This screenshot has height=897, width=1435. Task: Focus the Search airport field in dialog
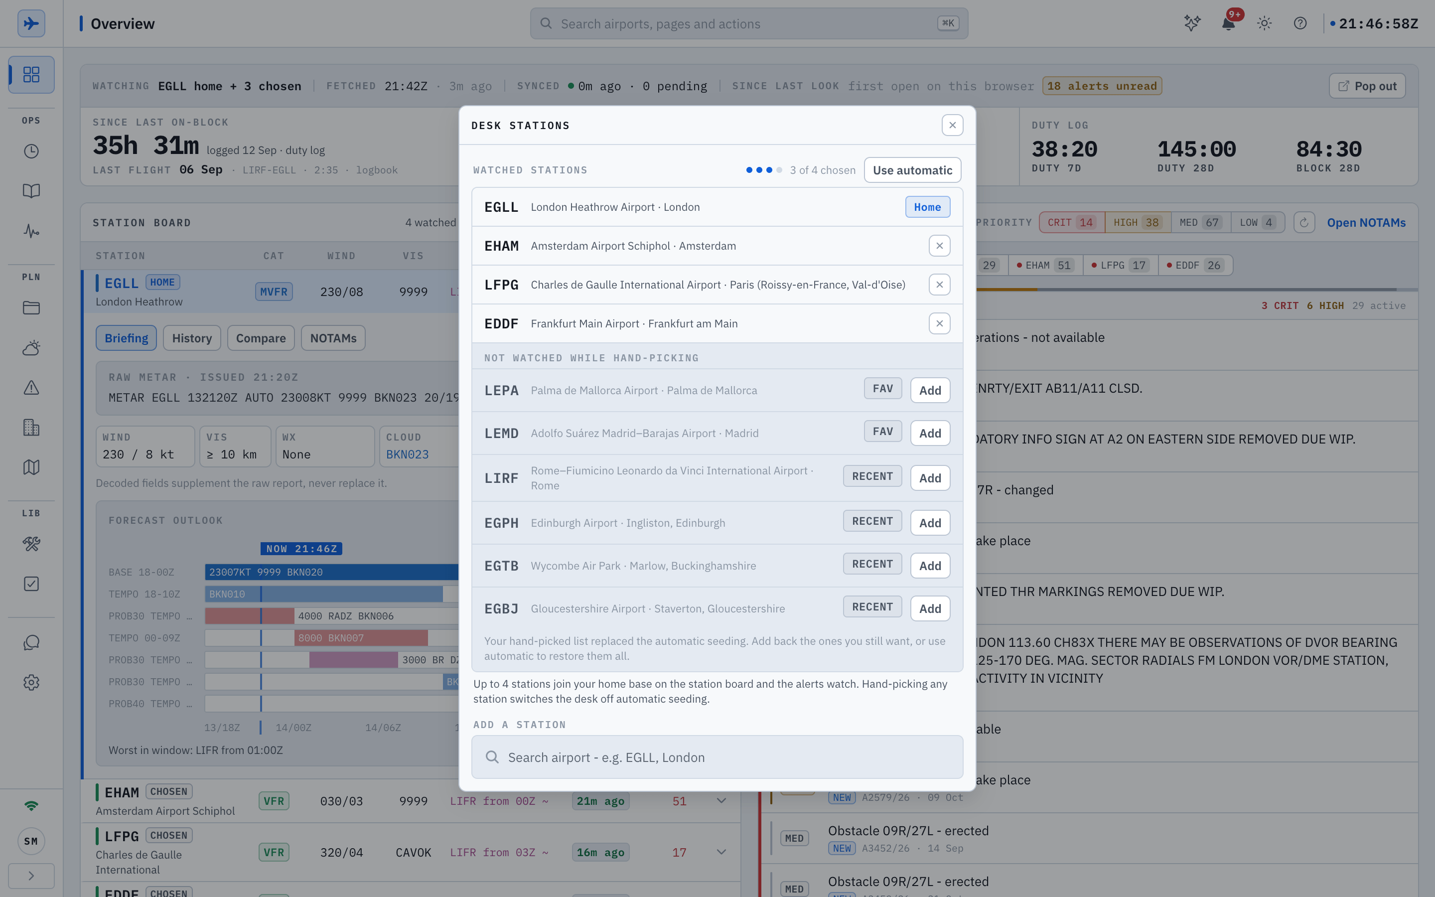[717, 757]
